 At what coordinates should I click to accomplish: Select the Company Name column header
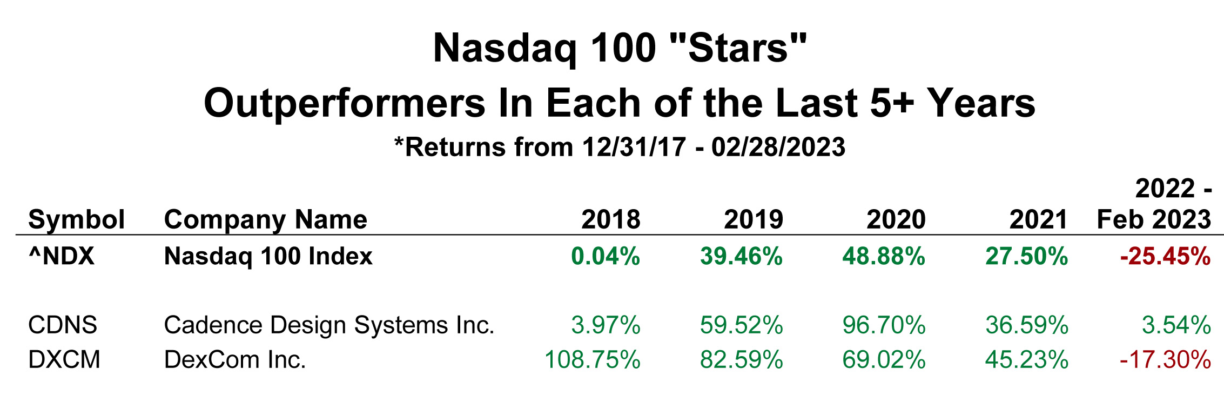point(265,219)
